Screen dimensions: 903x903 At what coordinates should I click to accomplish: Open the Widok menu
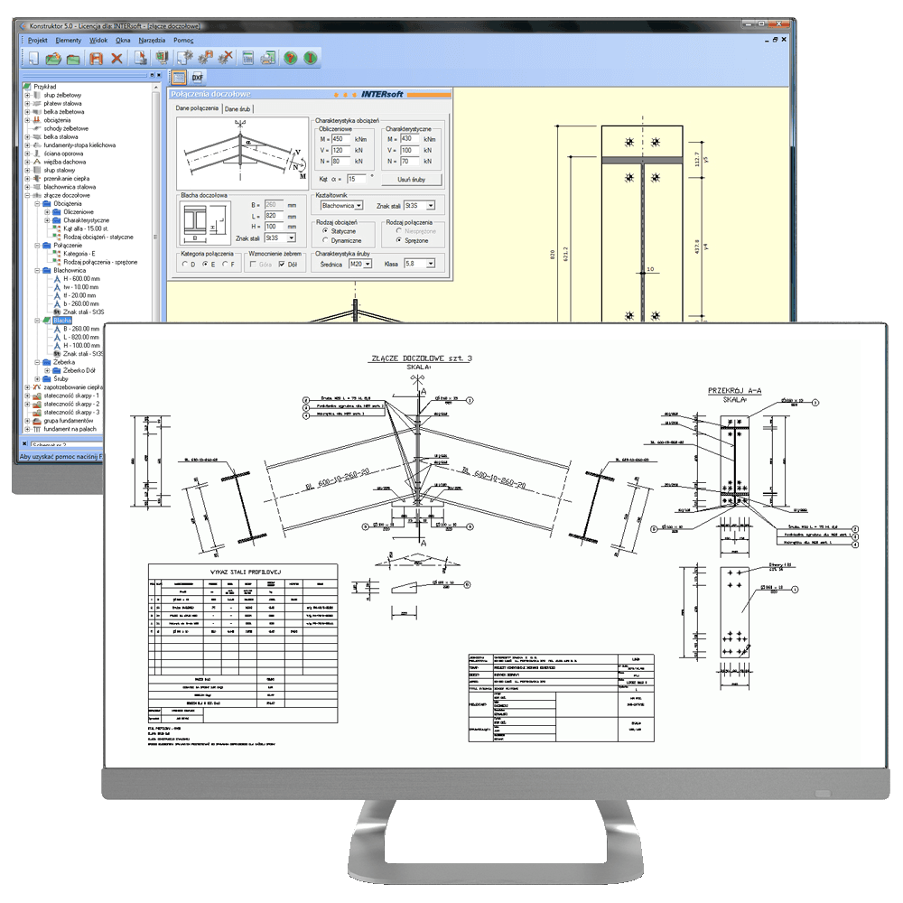[98, 41]
